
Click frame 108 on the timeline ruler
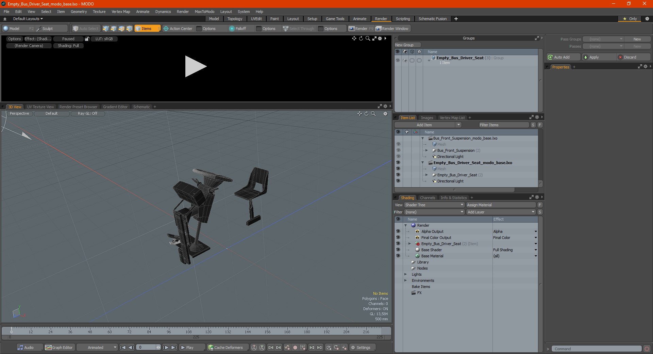click(188, 331)
